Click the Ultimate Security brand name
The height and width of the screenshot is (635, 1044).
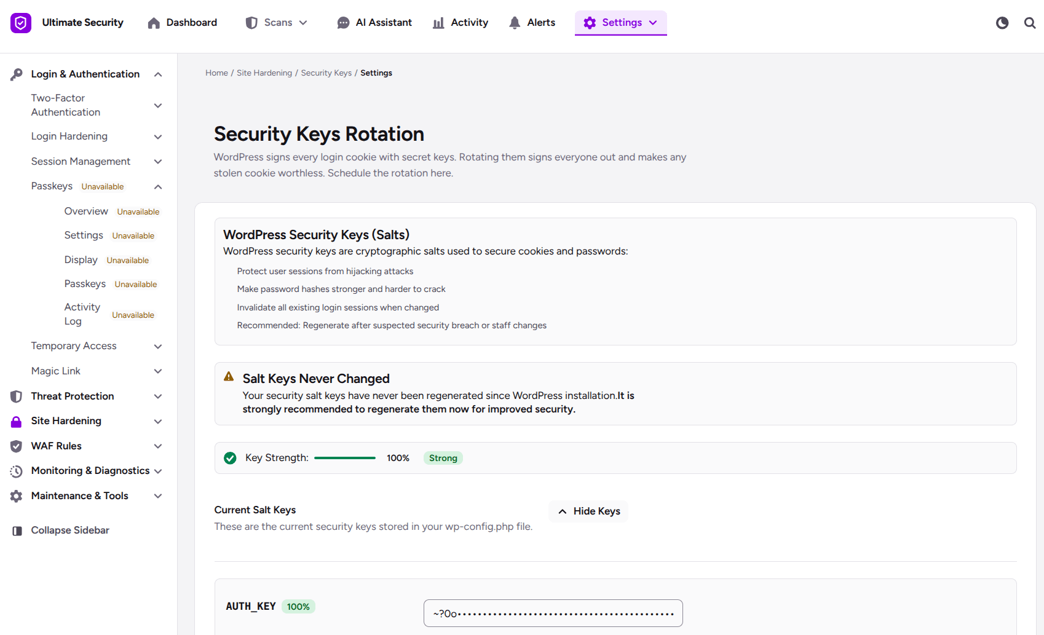pos(83,23)
